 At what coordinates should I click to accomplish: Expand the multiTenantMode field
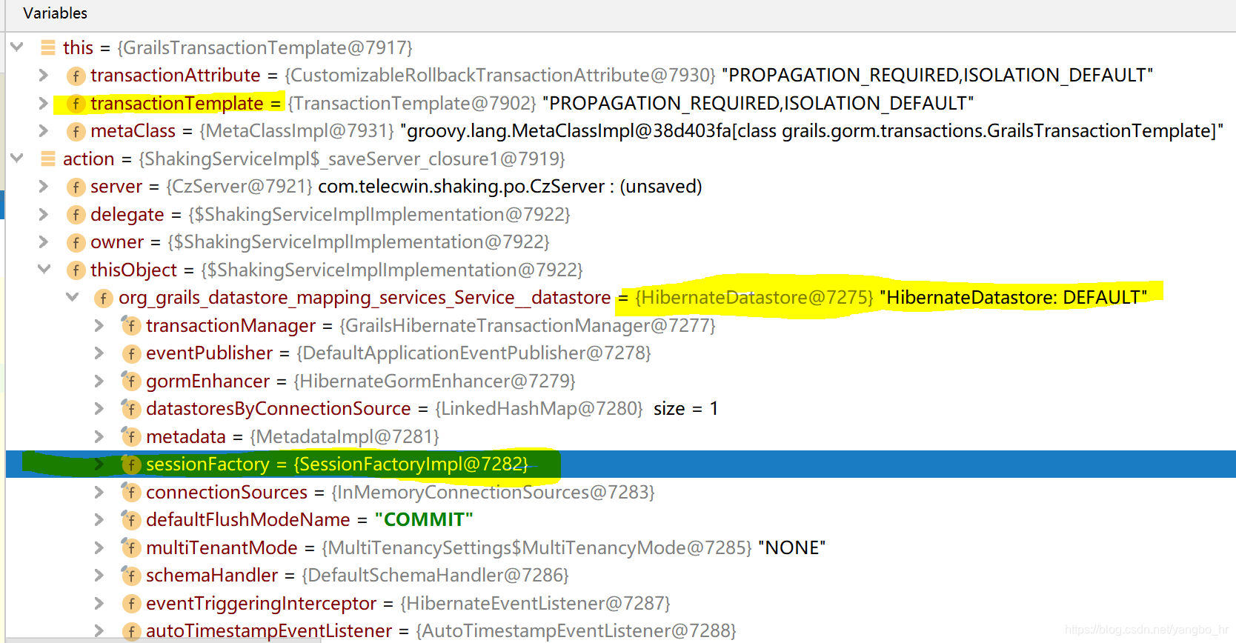[x=99, y=547]
